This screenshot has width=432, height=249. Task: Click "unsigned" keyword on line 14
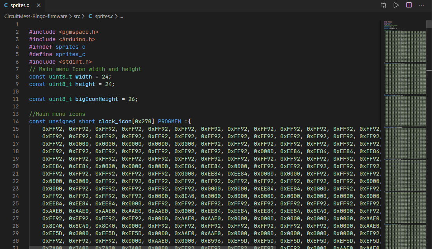point(62,121)
